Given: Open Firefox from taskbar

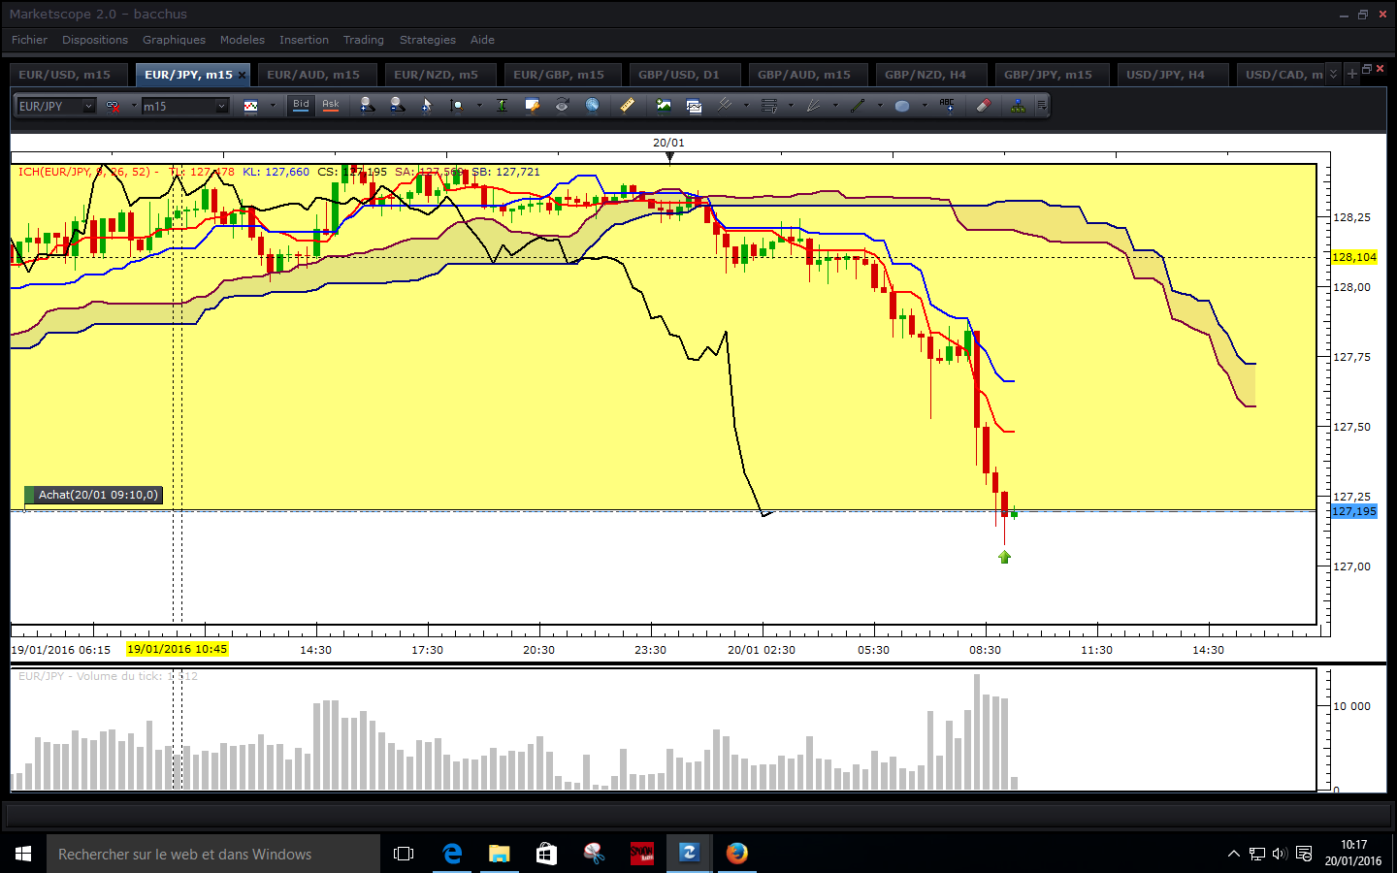Looking at the screenshot, I should click(737, 854).
